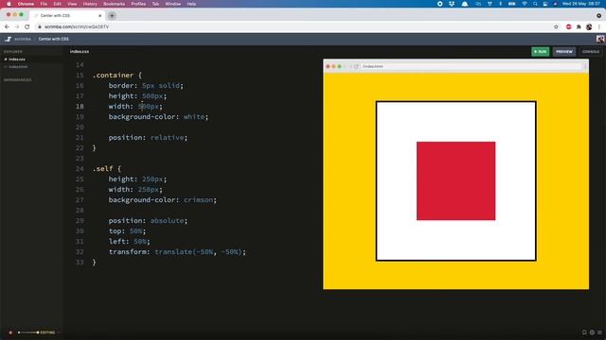Close the Center with CSS tab
The image size is (606, 340).
(100, 15)
